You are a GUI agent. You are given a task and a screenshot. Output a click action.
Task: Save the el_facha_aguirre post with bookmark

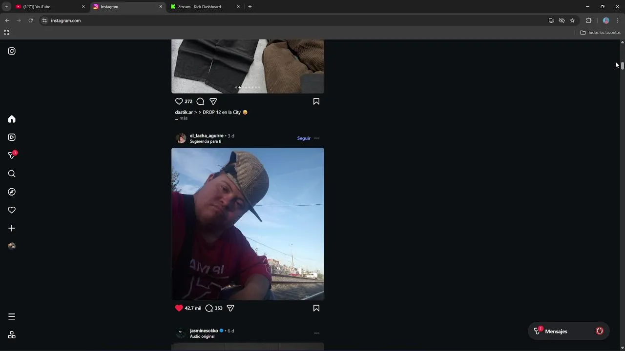tap(316, 308)
